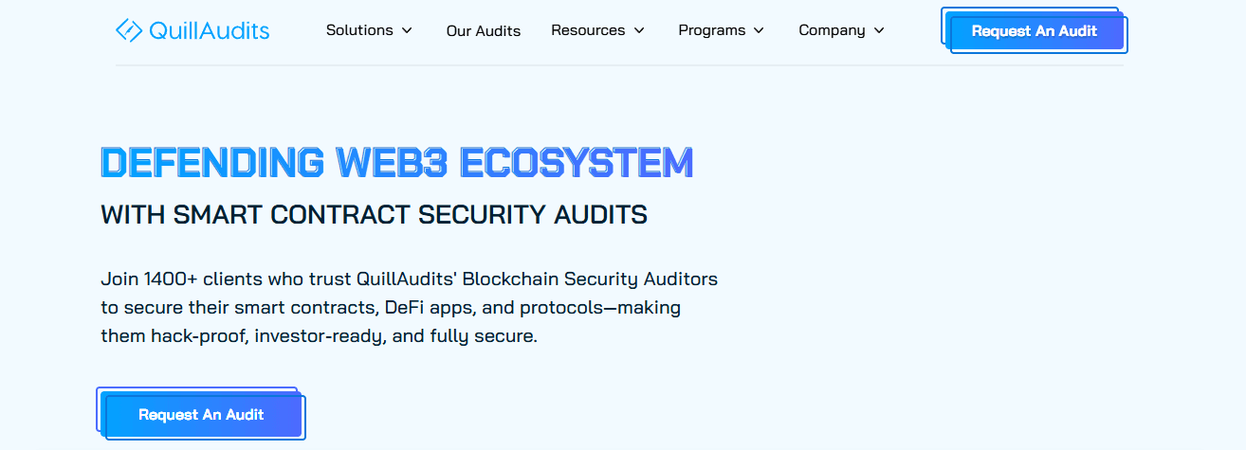Image resolution: width=1246 pixels, height=450 pixels.
Task: Go to Our Audits page
Action: click(484, 31)
